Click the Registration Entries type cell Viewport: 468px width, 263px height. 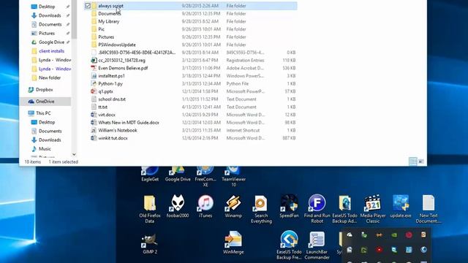pyautogui.click(x=245, y=60)
